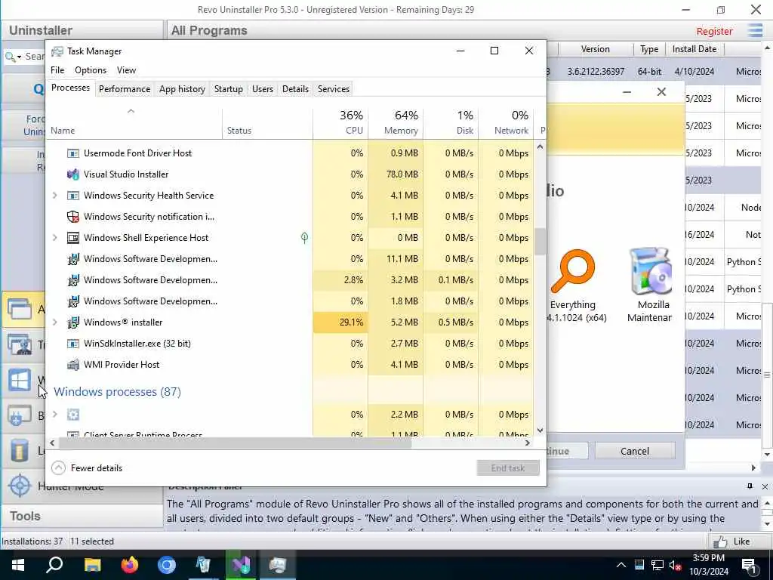Click the Usermode Font Driver Host icon
The width and height of the screenshot is (773, 580).
pyautogui.click(x=73, y=153)
